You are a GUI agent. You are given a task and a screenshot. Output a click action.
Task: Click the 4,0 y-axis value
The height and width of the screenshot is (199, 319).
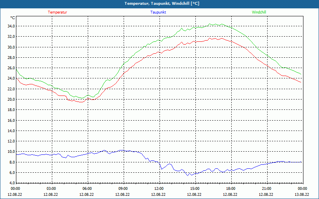click(x=12, y=183)
